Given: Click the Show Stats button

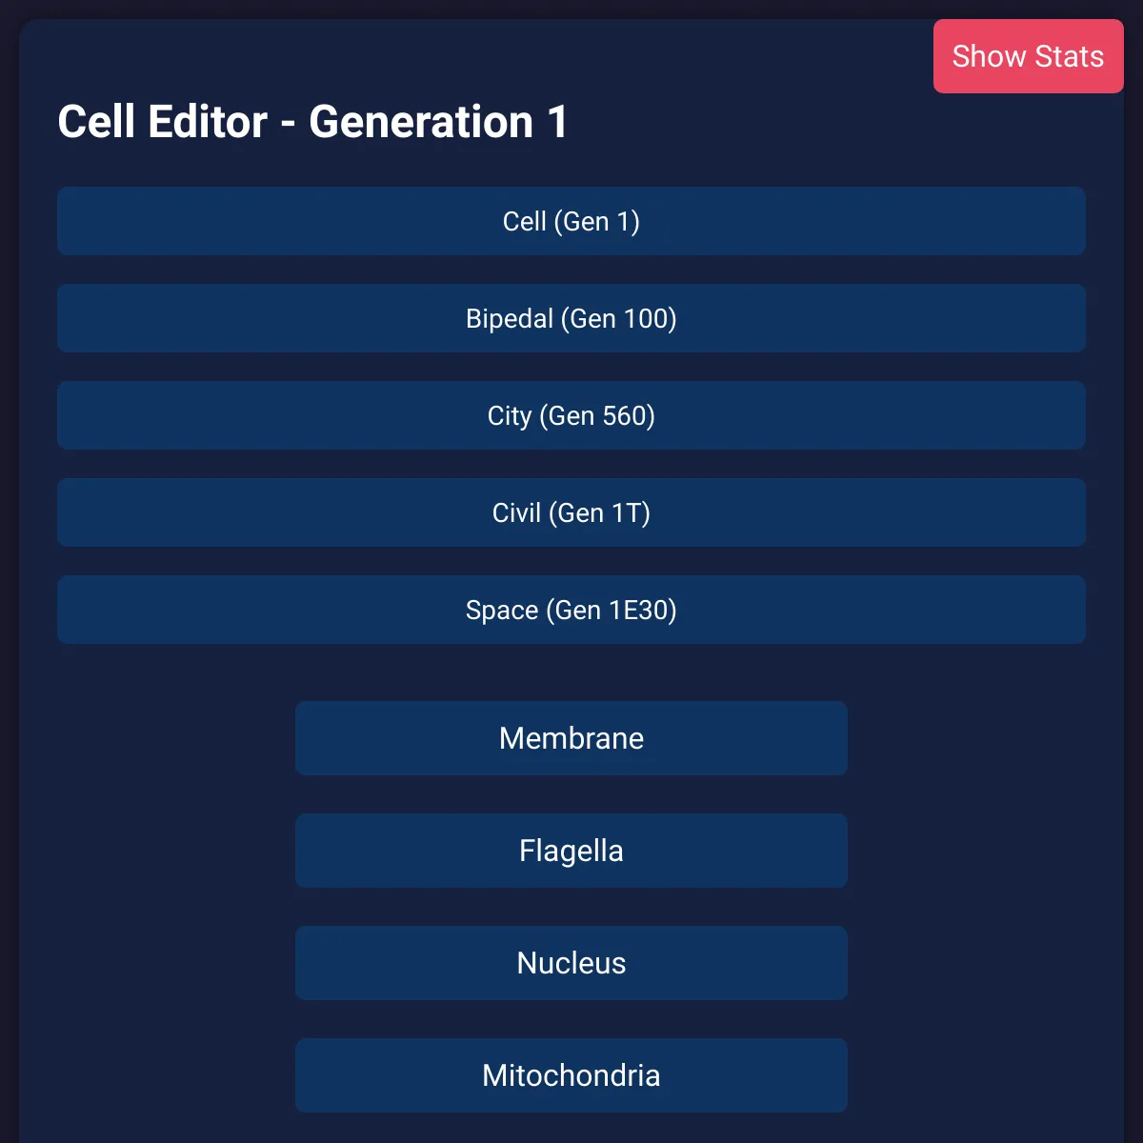Looking at the screenshot, I should (x=1028, y=56).
